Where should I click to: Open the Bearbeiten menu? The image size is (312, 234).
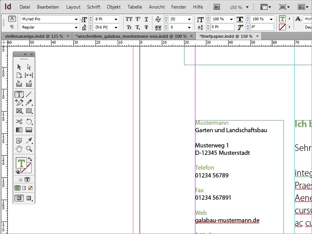(x=48, y=7)
